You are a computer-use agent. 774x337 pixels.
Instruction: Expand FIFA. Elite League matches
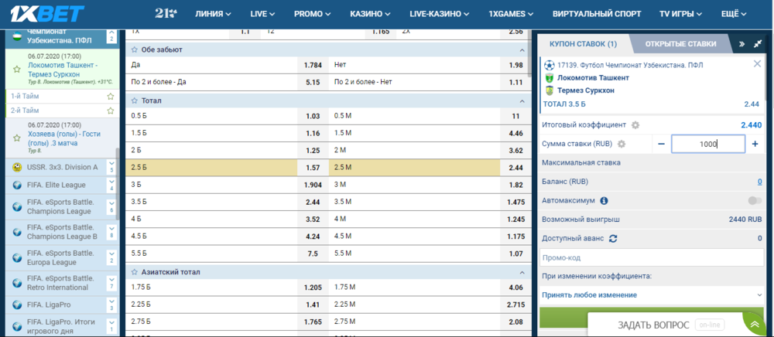pos(111,186)
